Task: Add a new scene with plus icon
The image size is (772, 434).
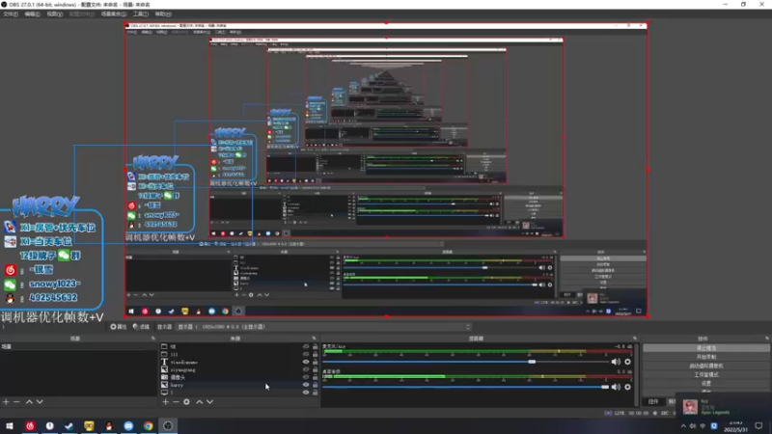Action: coord(6,402)
